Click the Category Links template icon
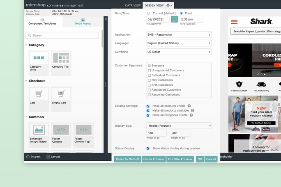 click(39, 58)
